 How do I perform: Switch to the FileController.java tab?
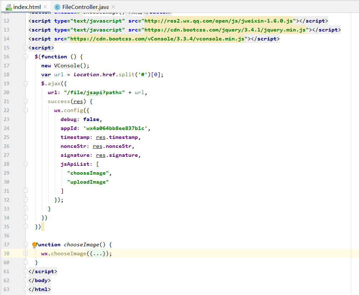(85, 7)
